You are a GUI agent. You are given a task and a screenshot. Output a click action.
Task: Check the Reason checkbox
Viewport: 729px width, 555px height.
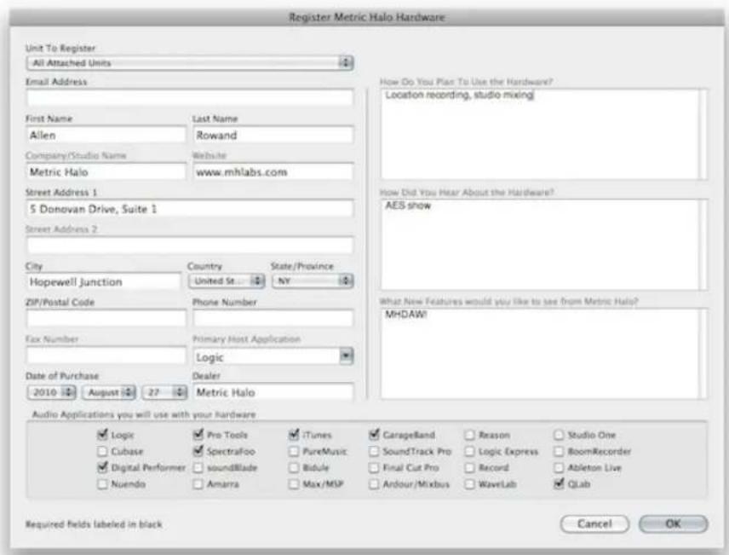(x=469, y=435)
